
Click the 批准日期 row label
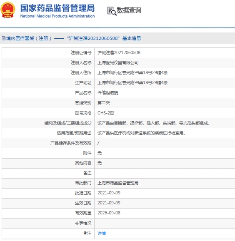click(83, 193)
